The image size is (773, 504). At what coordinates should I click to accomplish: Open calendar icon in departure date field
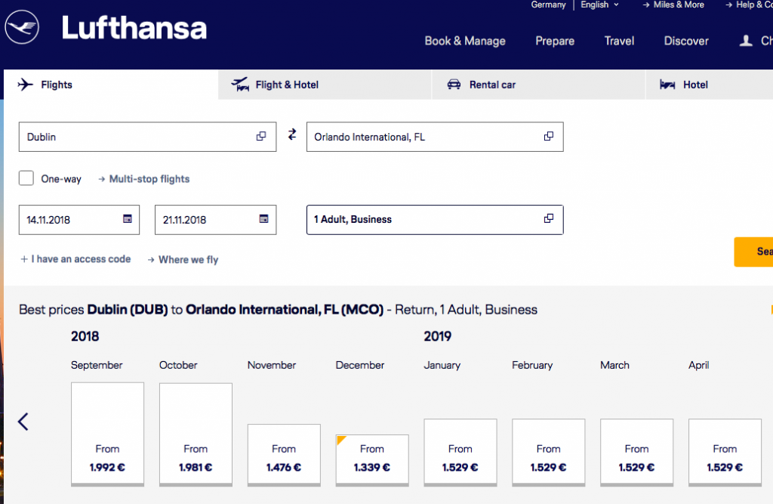[128, 219]
